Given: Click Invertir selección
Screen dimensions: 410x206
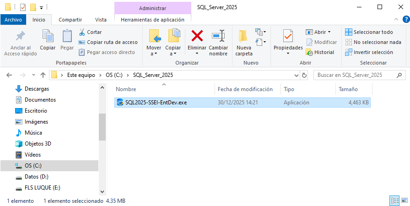Looking at the screenshot, I should (369, 52).
